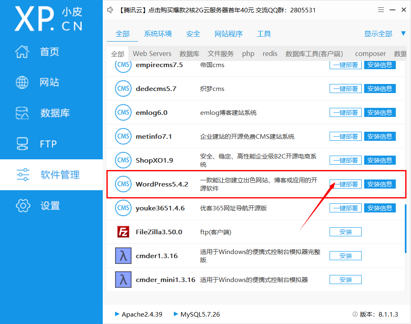The image size is (411, 324).
Task: Click 一键部署 for youke3651.4.6
Action: coord(346,208)
